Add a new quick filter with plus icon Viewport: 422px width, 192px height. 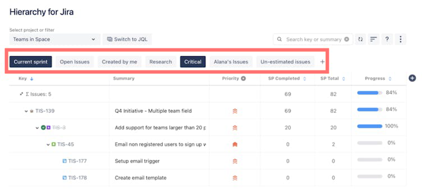click(x=322, y=62)
